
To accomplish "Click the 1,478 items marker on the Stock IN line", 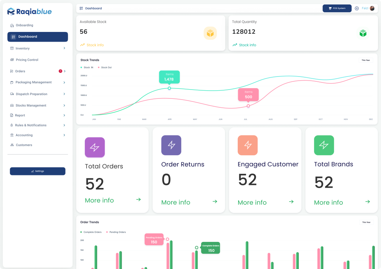I will coord(169,88).
